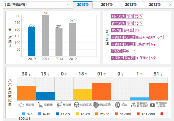Screen dimensions: 174x121
Task: Open 转向系统 异响 16个 fault tag
Action: [x=127, y=23]
